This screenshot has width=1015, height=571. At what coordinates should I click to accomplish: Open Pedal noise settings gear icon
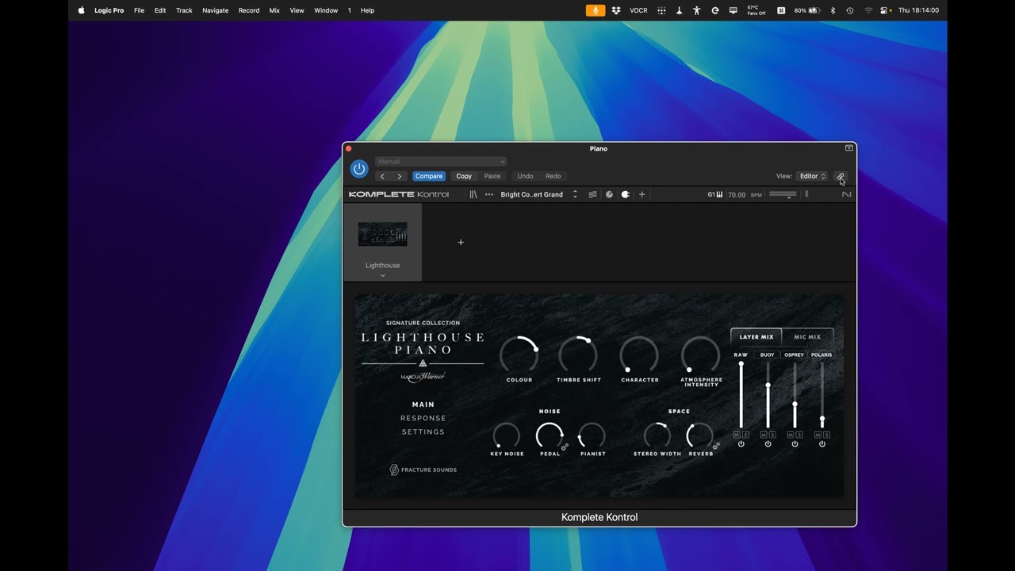point(565,446)
